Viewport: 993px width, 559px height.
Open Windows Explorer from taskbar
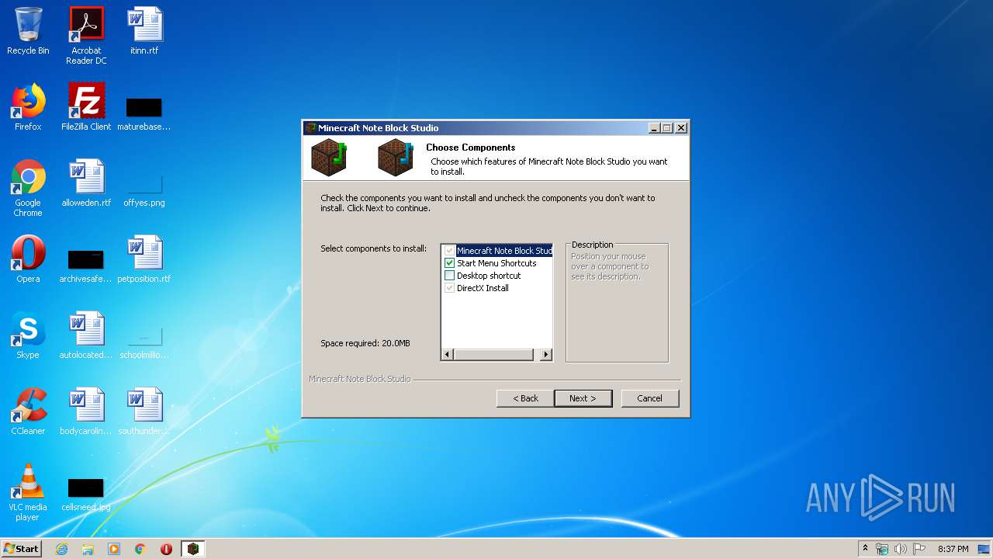click(x=88, y=549)
